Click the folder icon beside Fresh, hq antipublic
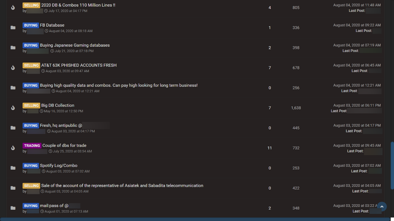Viewport: 394px width, 221px height. (x=13, y=128)
